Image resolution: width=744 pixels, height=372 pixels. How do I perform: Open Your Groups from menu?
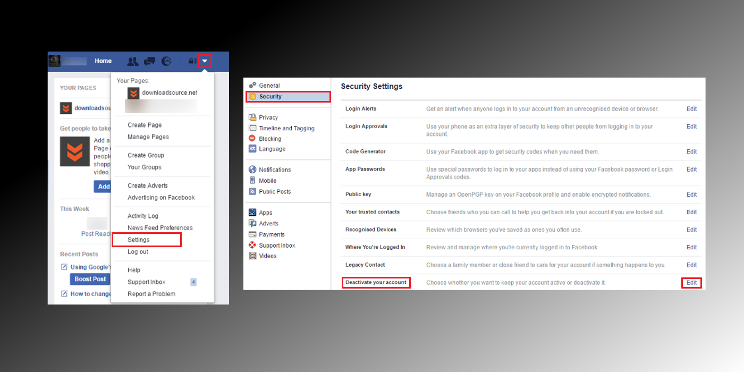145,167
